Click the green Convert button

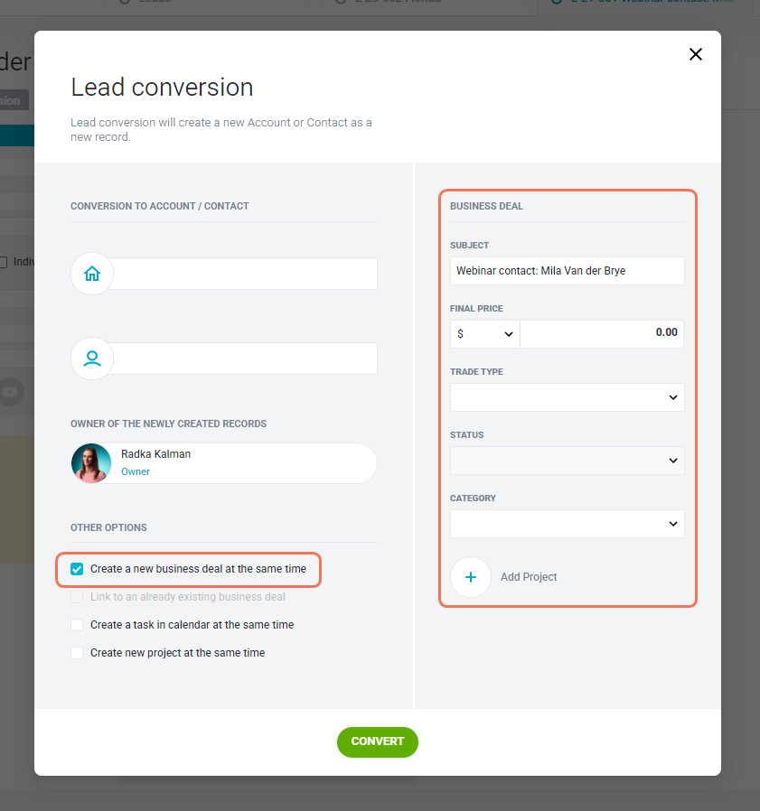point(378,742)
